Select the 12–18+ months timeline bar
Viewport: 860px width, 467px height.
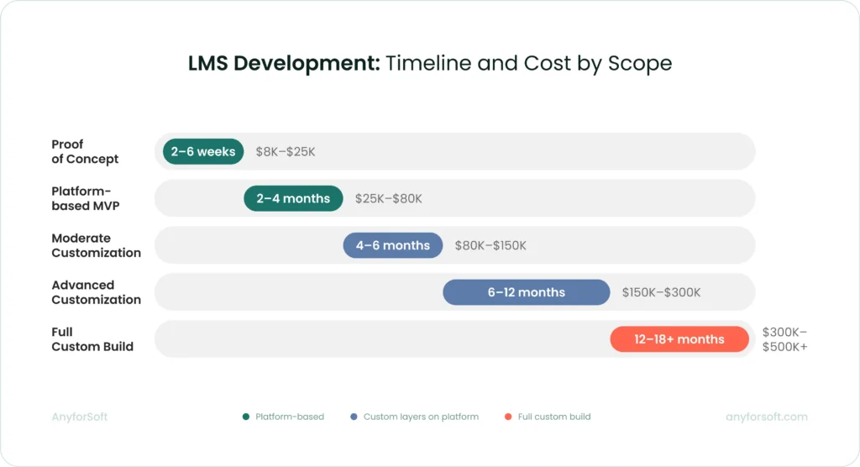click(x=679, y=339)
